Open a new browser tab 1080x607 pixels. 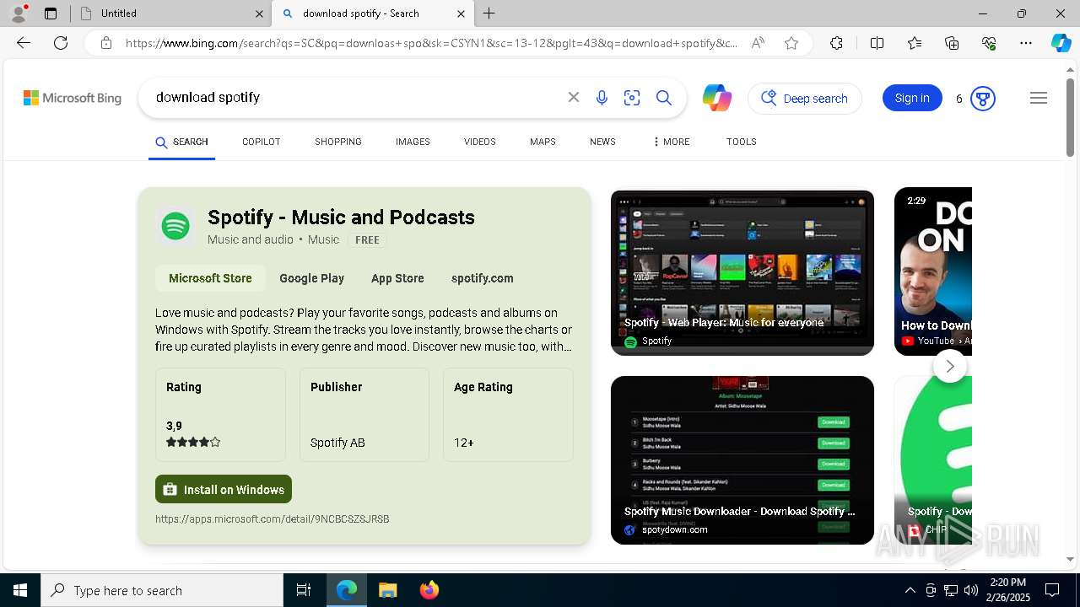(x=489, y=13)
